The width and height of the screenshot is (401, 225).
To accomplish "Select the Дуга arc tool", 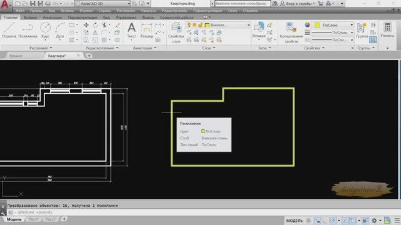I will (x=60, y=30).
